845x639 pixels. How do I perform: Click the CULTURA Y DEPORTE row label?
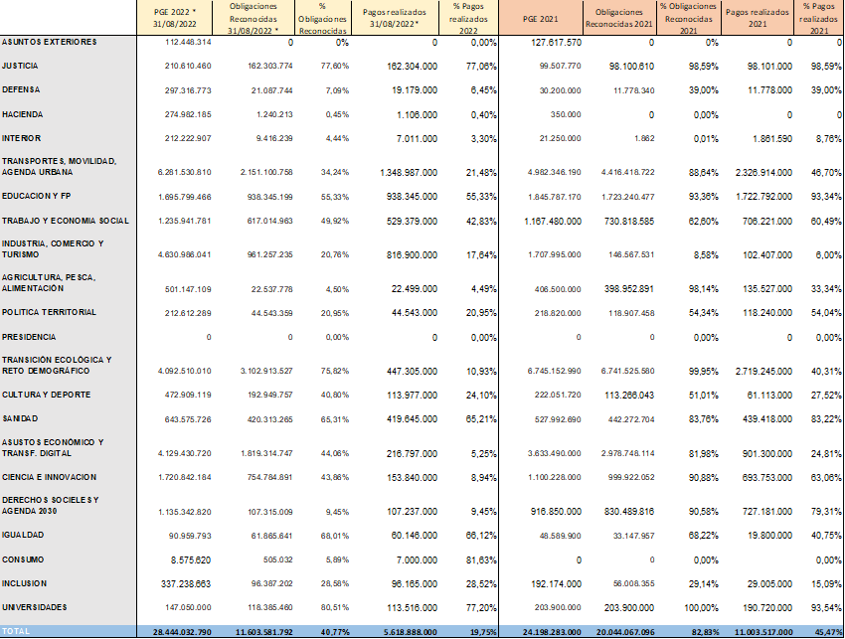[x=43, y=395]
